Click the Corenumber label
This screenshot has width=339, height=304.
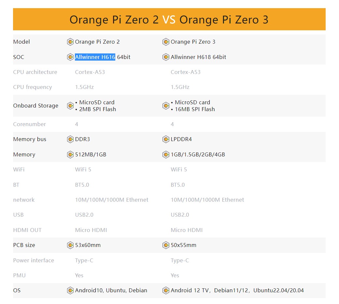tap(29, 124)
